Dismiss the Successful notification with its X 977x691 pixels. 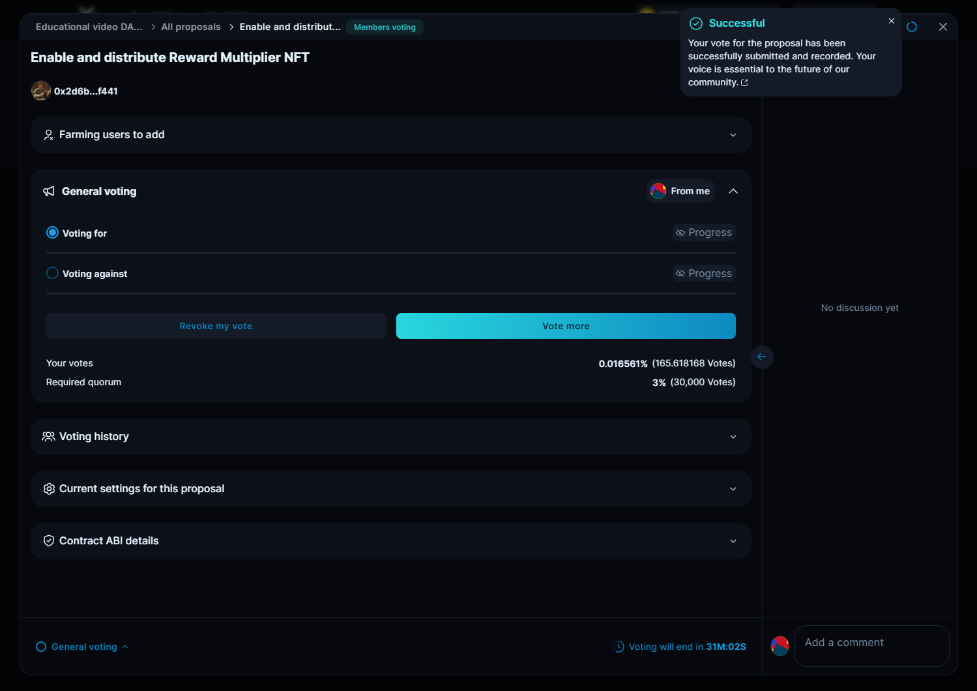tap(892, 21)
